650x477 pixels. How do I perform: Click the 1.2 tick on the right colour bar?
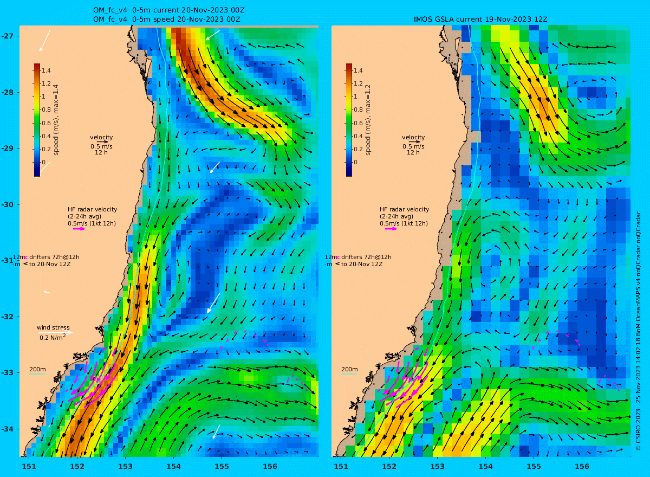[358, 84]
